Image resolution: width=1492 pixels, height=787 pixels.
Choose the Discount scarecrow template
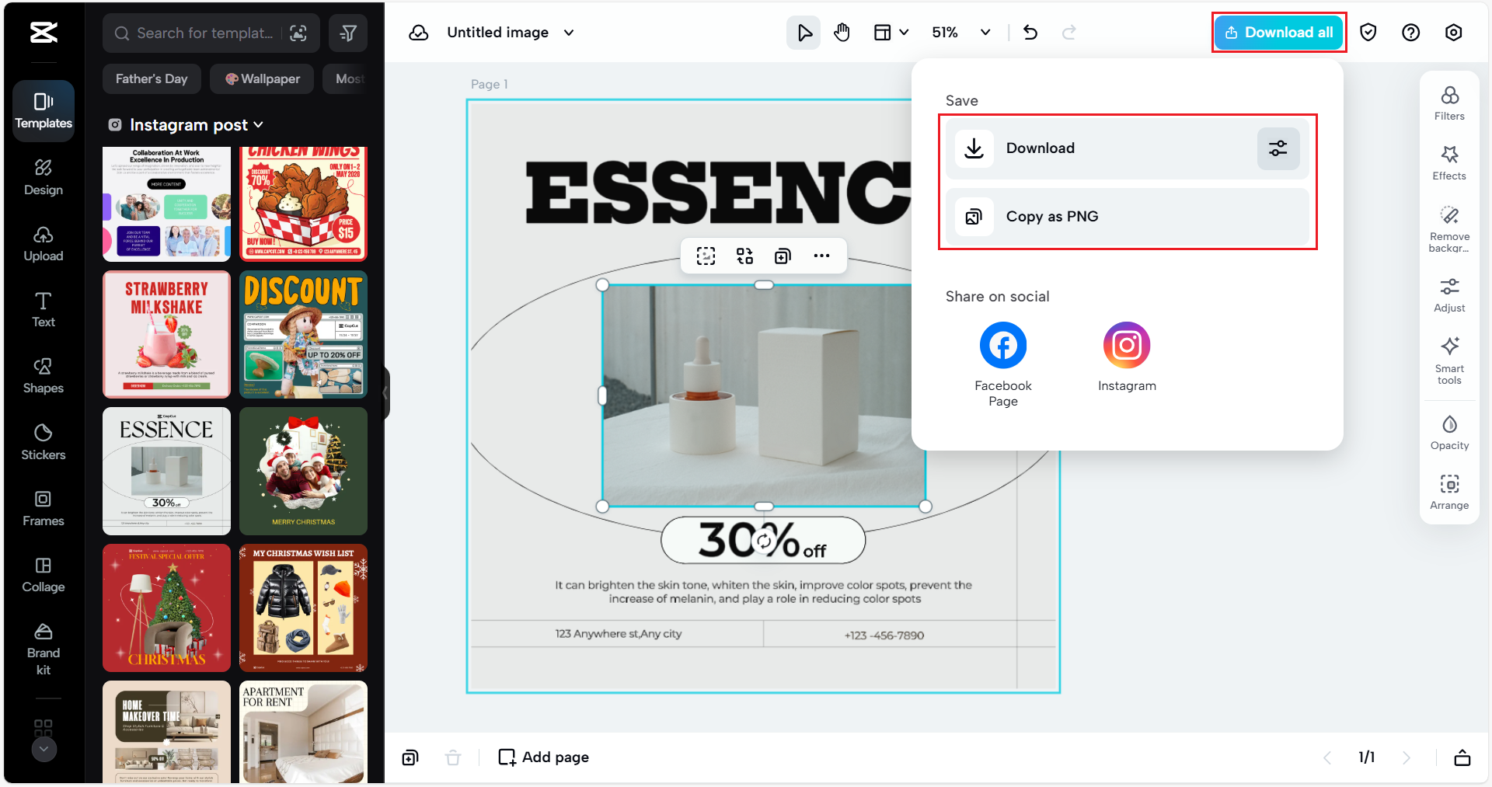tap(303, 334)
